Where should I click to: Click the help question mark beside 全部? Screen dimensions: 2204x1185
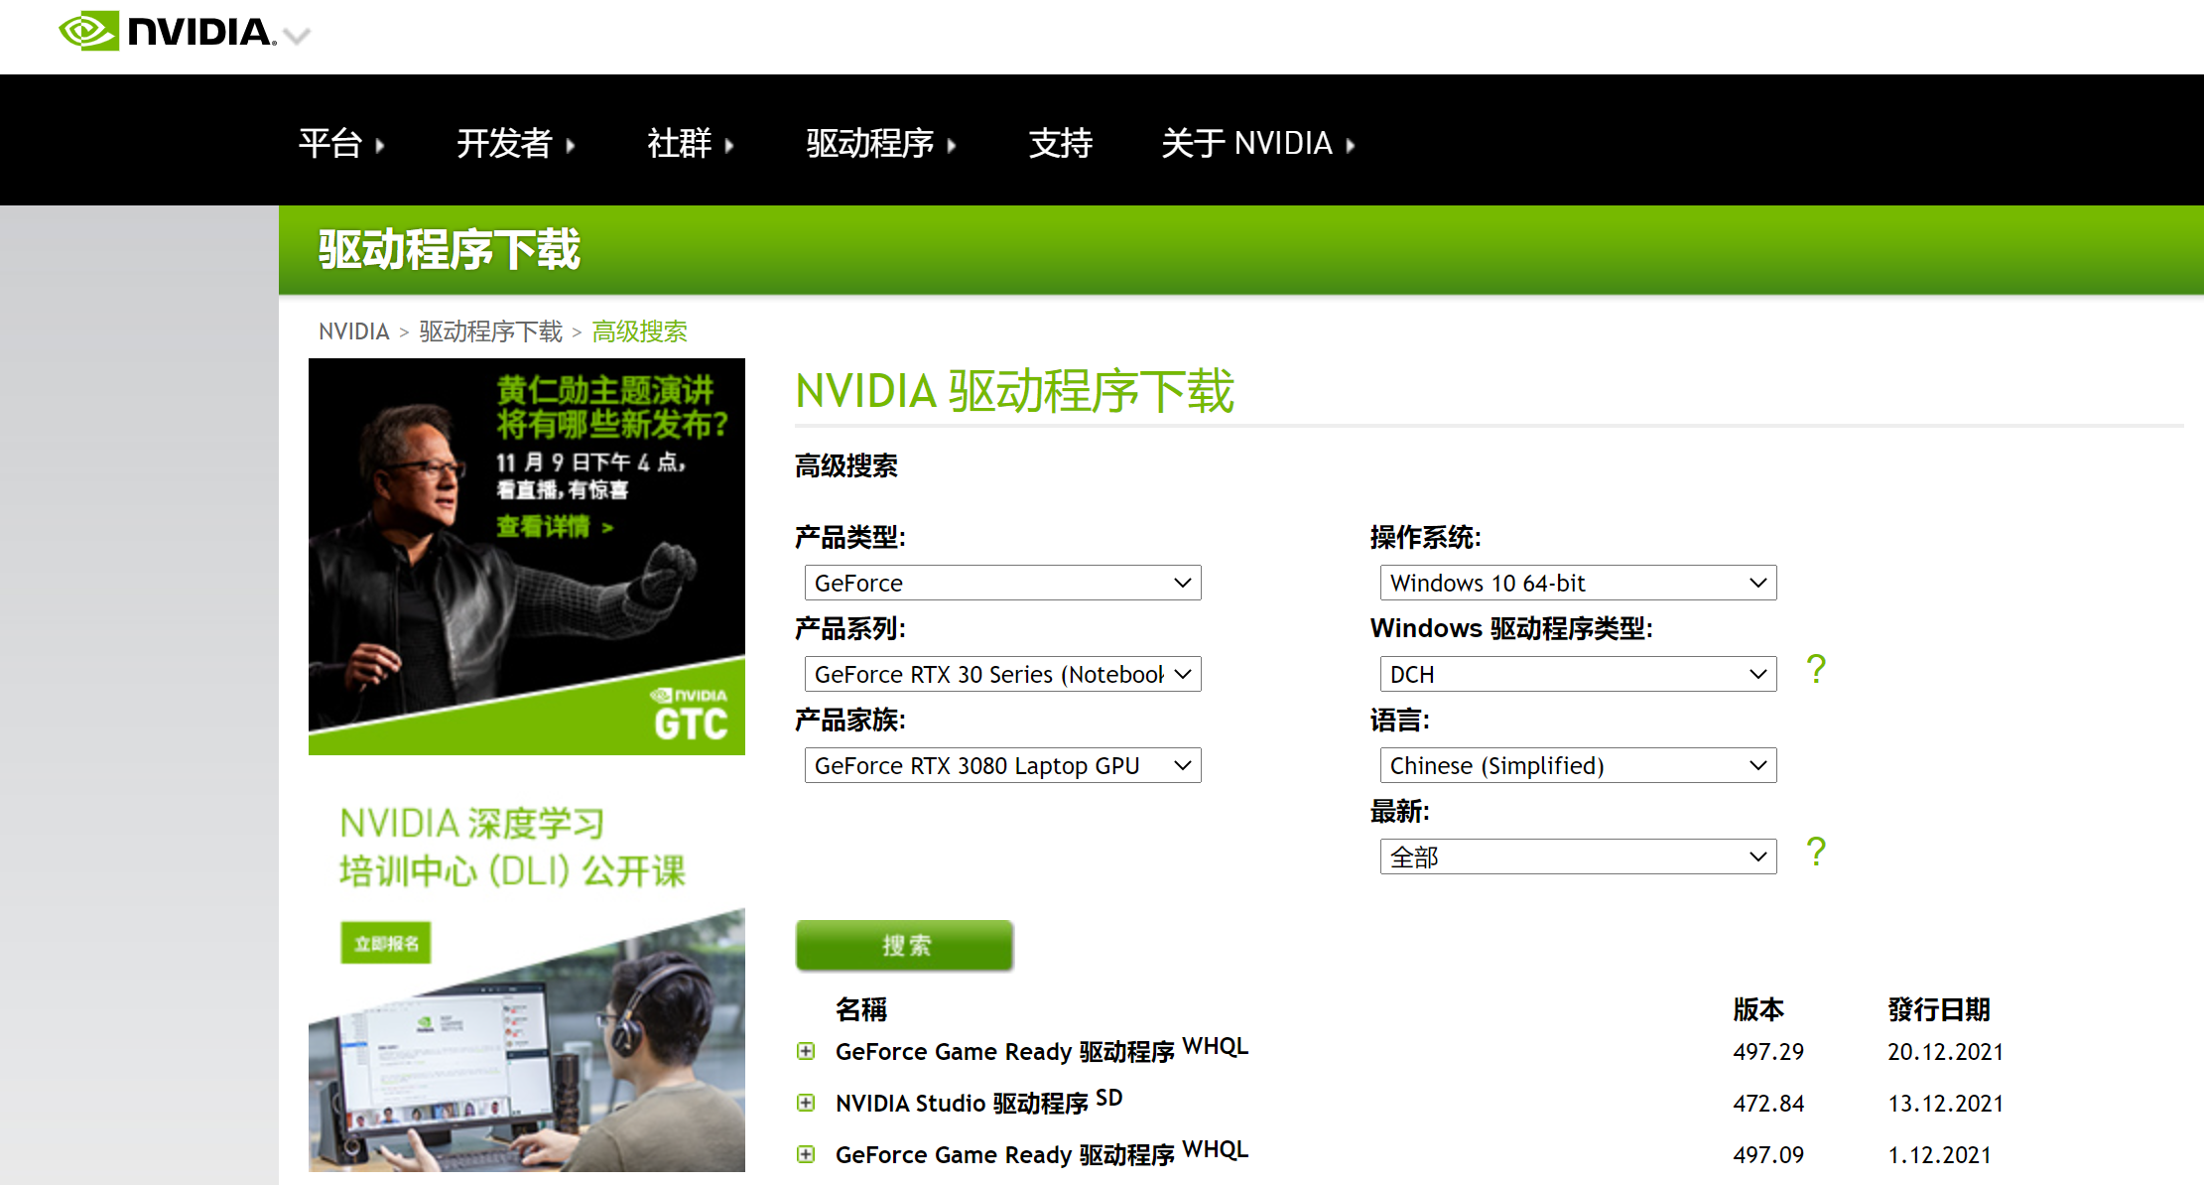tap(1816, 852)
